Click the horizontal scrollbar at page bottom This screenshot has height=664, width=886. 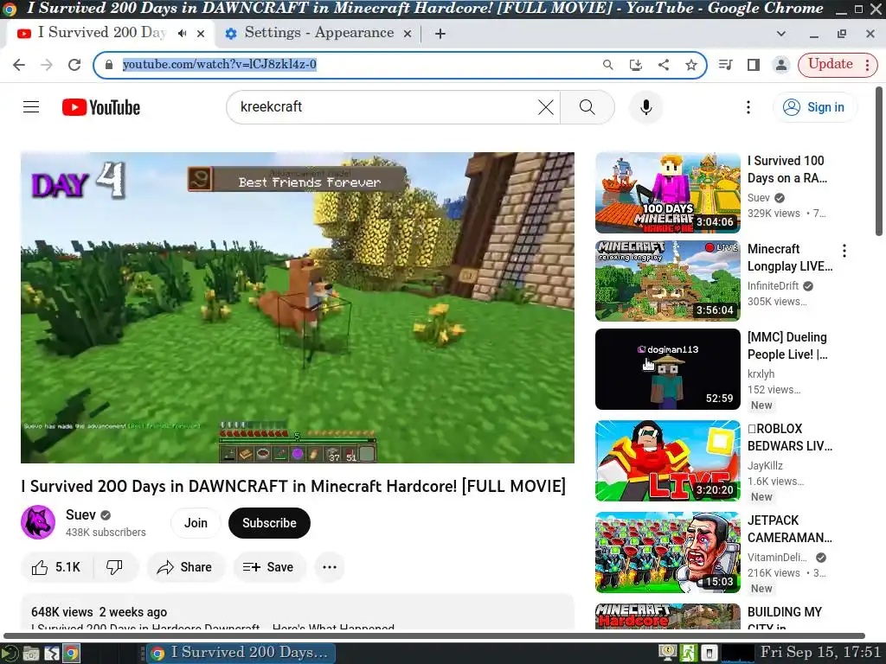click(x=434, y=635)
